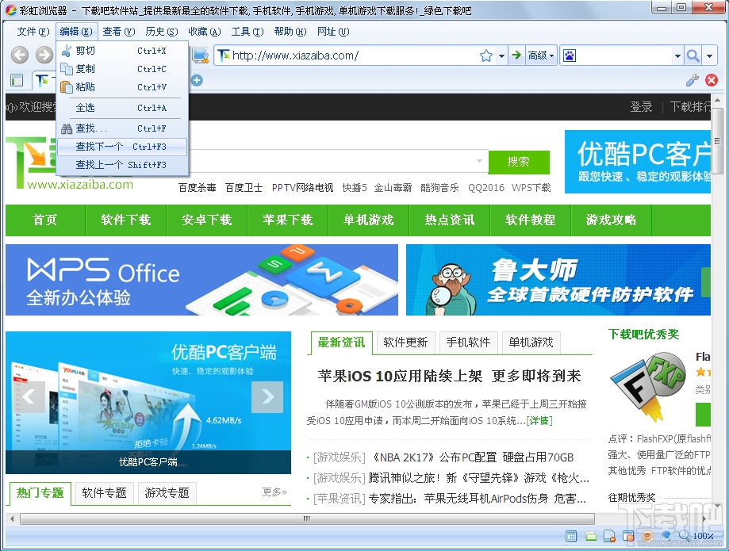The width and height of the screenshot is (729, 551).
Task: Click the vertical scrollbar thumb
Action: click(x=718, y=141)
